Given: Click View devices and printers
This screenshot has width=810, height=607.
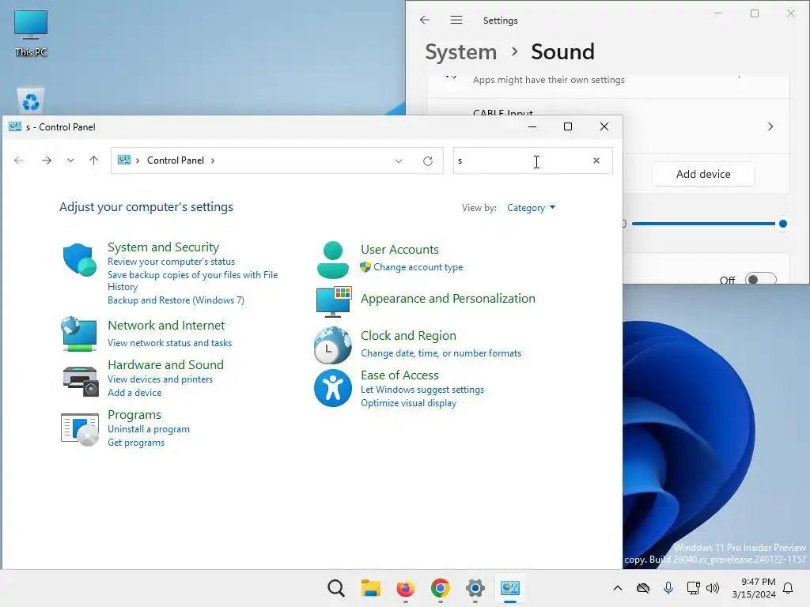Looking at the screenshot, I should [x=160, y=379].
